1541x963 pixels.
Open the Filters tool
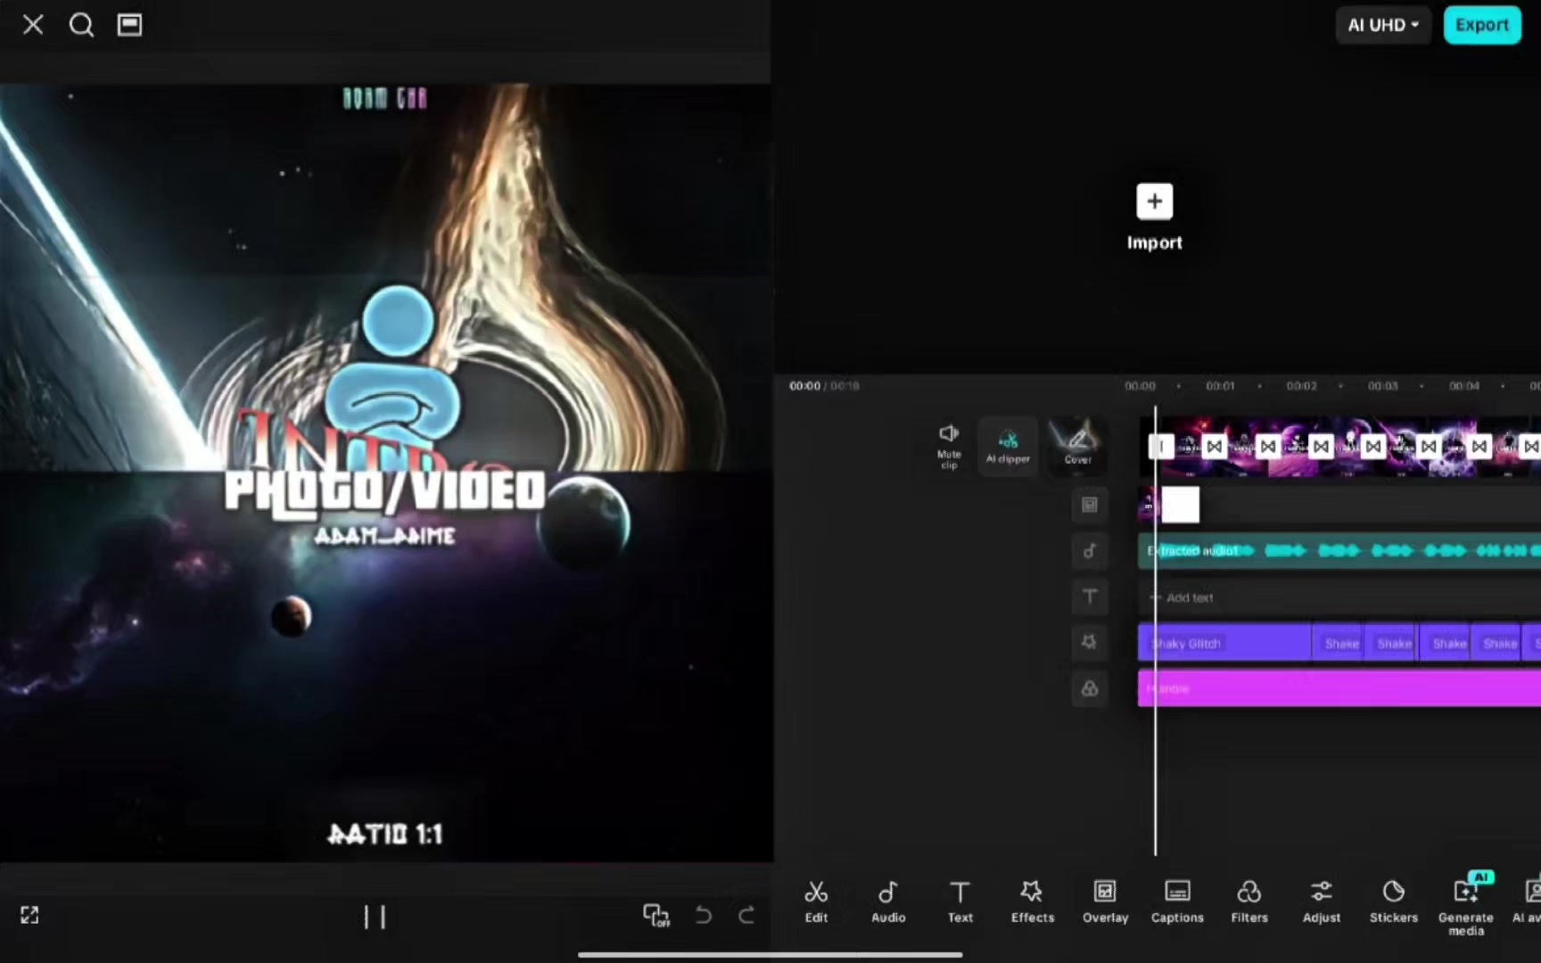[1249, 901]
